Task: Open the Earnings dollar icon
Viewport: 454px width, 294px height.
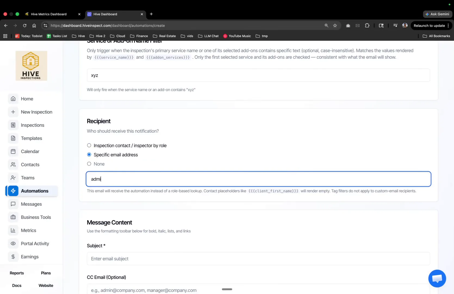Action: 13,257
